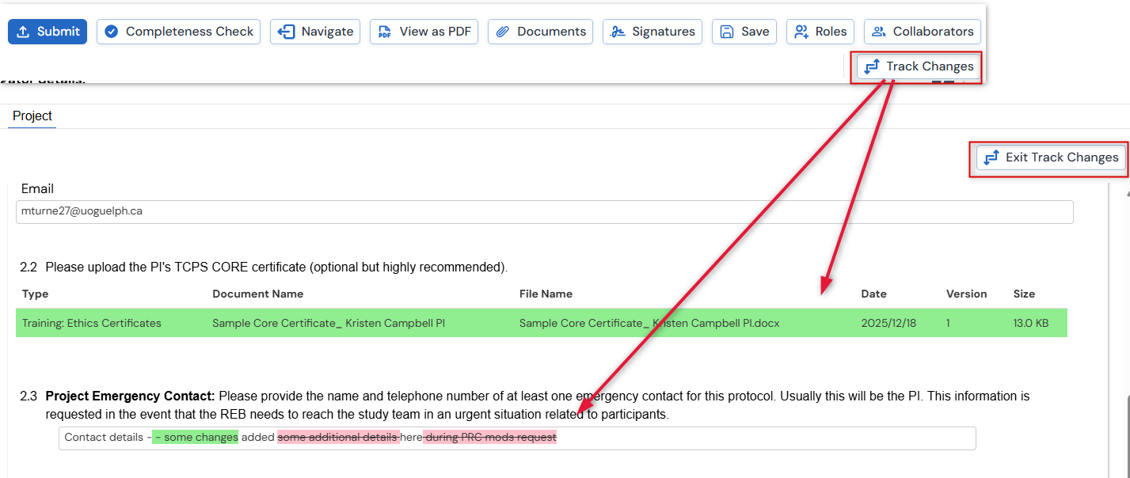Enable Track Changes in toolbar
Screen dimensions: 1130x478
point(919,66)
